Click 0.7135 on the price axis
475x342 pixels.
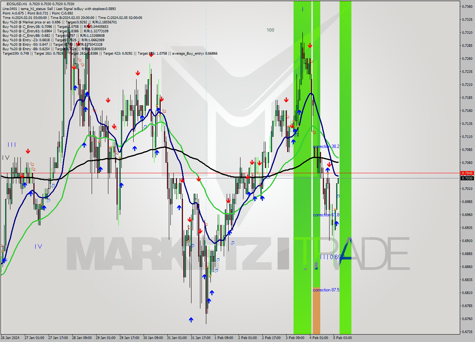tap(466, 123)
